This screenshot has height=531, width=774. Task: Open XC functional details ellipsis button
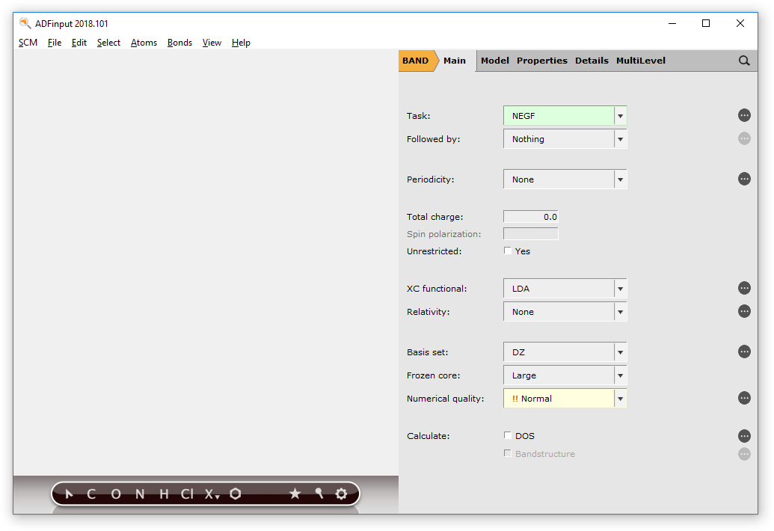(x=744, y=288)
